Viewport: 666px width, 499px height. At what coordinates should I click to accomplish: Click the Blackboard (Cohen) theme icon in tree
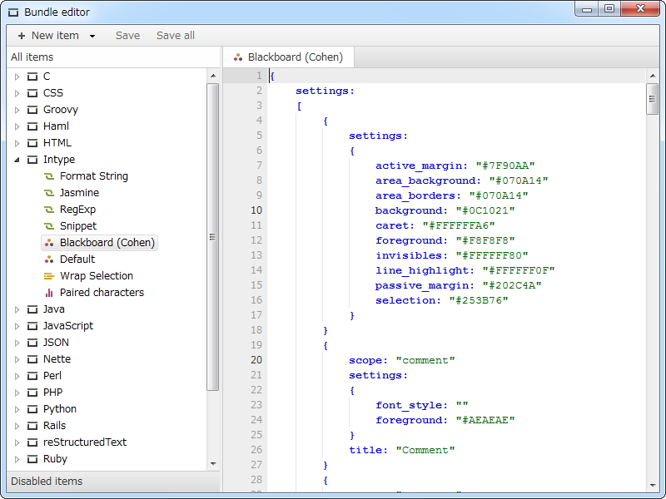[49, 243]
